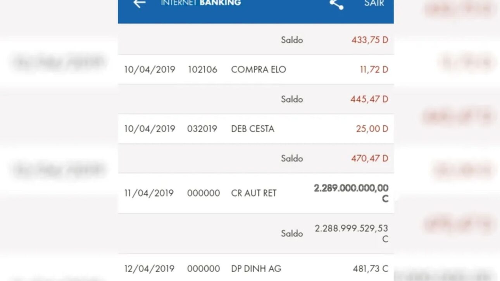Click the 2.288.999.529,53 C balance
The image size is (500, 281).
tap(351, 228)
